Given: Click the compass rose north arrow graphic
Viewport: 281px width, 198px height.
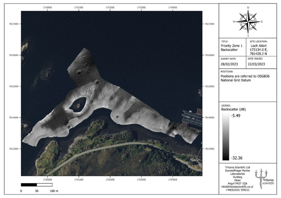Looking at the screenshot, I should coord(248,22).
